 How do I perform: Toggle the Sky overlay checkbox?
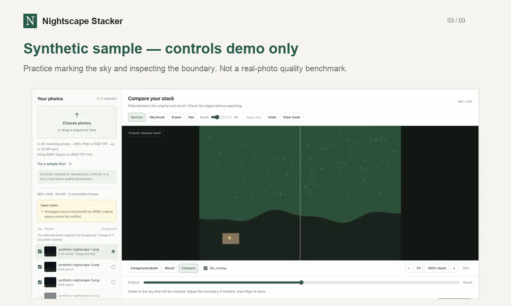pyautogui.click(x=206, y=268)
